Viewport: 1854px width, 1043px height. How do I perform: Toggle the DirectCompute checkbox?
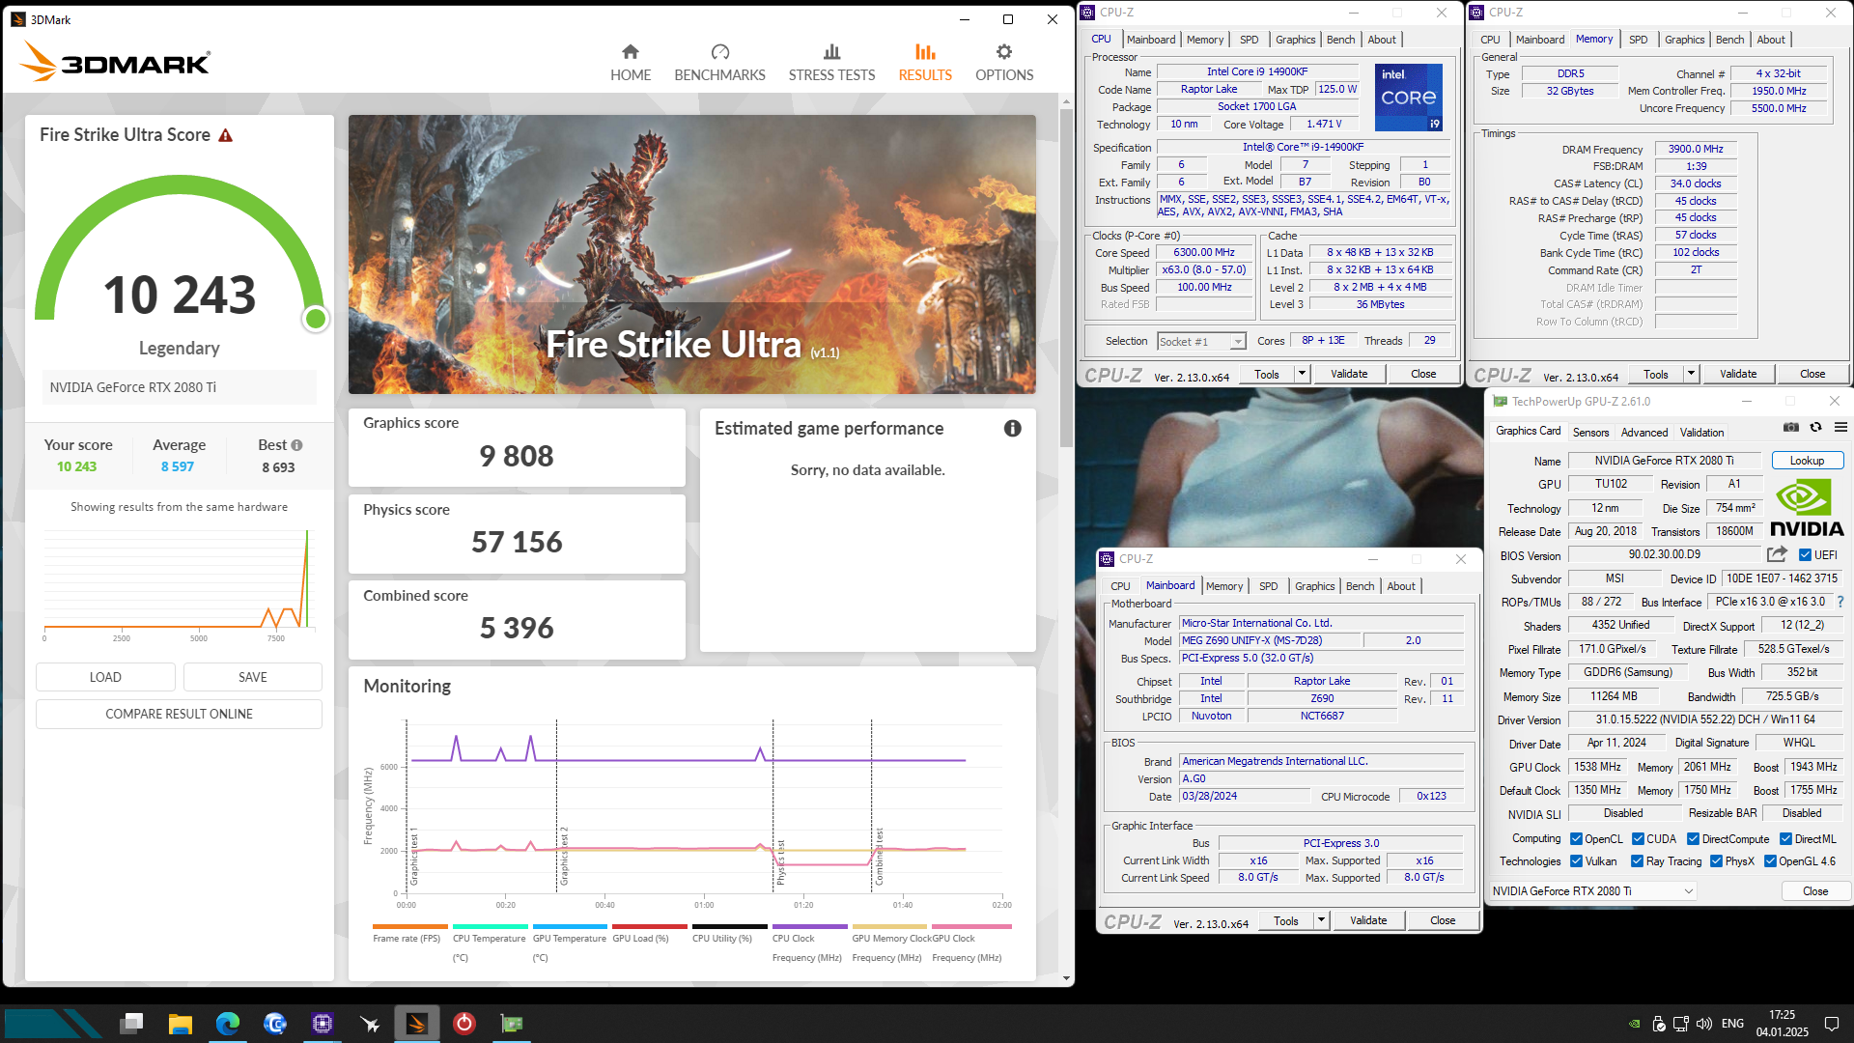pos(1694,839)
